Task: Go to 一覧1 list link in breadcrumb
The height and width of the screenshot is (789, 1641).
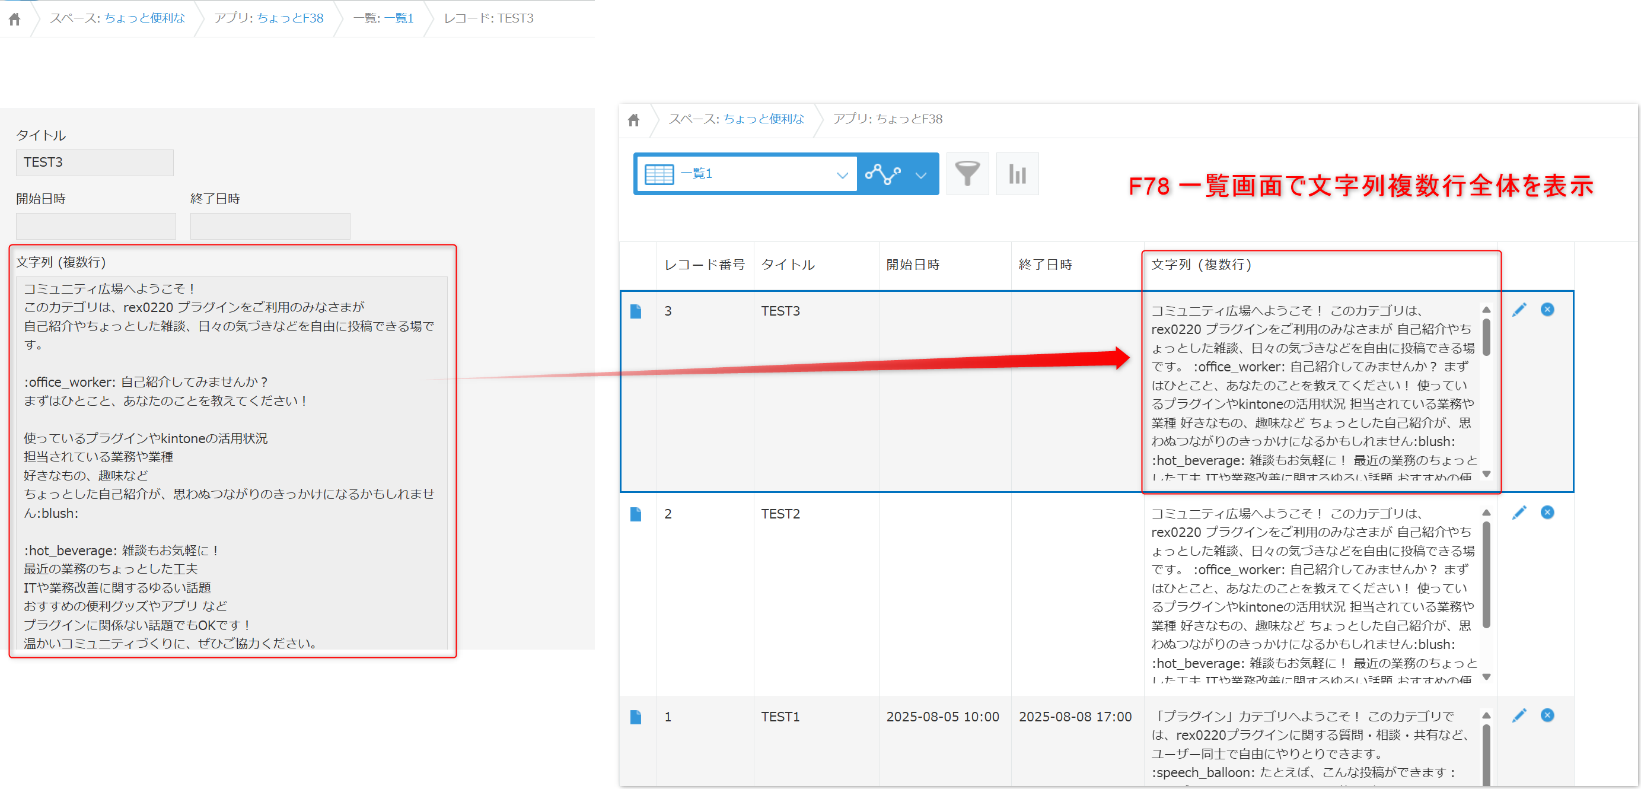Action: pos(399,18)
